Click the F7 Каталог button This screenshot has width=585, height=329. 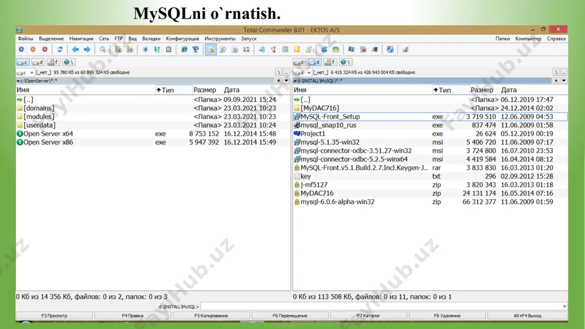point(369,316)
